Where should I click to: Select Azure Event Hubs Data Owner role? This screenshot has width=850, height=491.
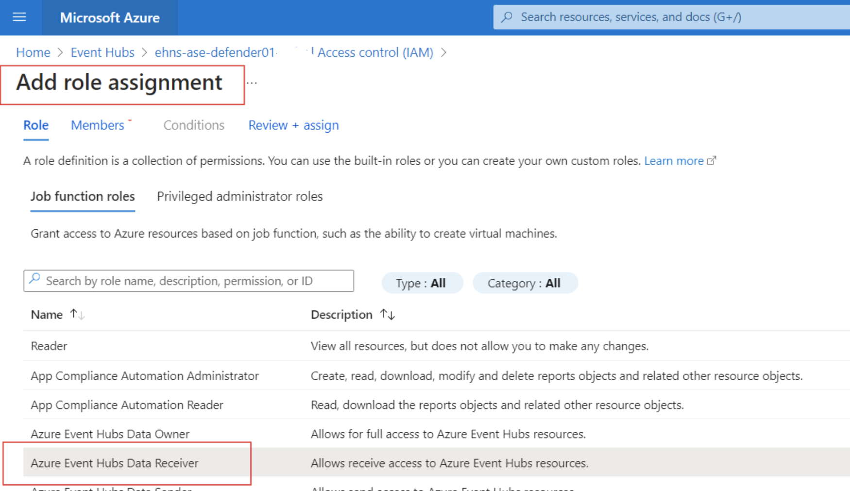(437, 434)
